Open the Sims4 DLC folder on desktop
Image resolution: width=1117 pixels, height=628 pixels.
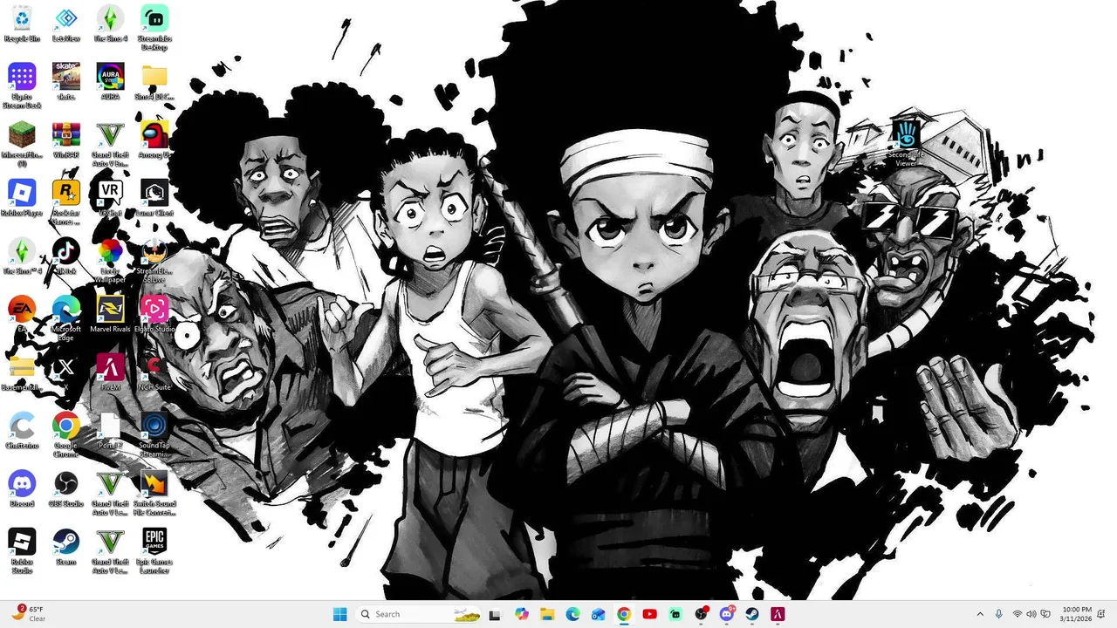tap(154, 81)
